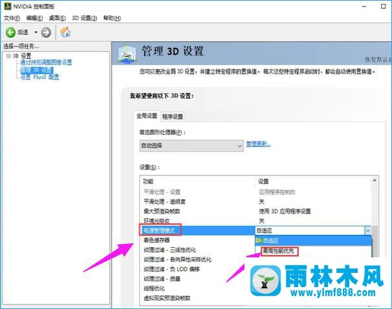Switch to the 程序设置 tab

pos(173,117)
